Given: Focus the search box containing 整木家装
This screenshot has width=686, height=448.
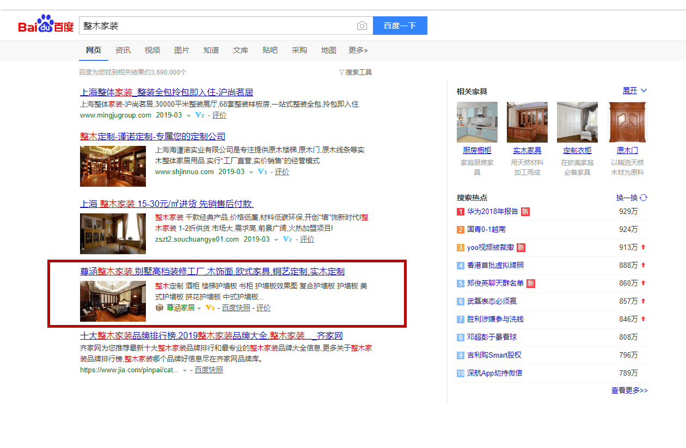Looking at the screenshot, I should [x=218, y=26].
